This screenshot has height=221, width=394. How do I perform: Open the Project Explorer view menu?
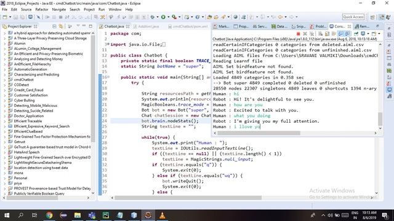click(78, 26)
